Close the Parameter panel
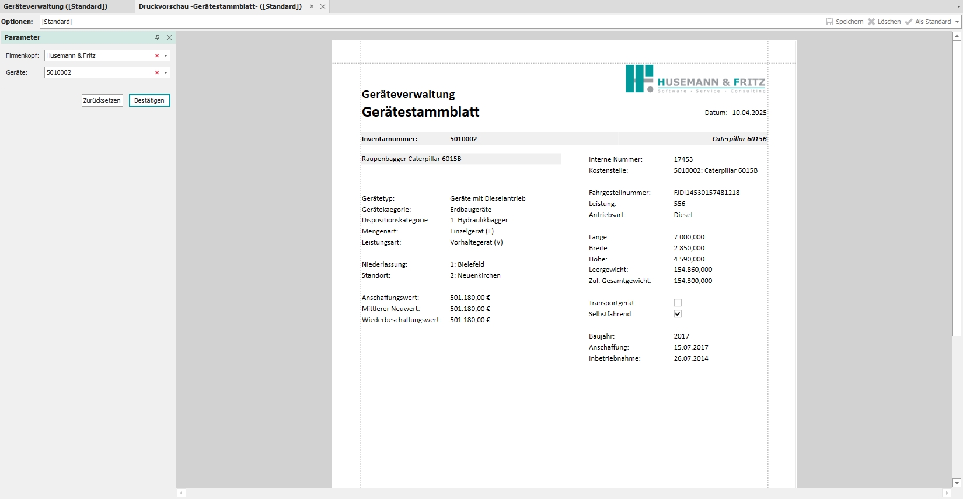This screenshot has width=963, height=499. pyautogui.click(x=169, y=37)
